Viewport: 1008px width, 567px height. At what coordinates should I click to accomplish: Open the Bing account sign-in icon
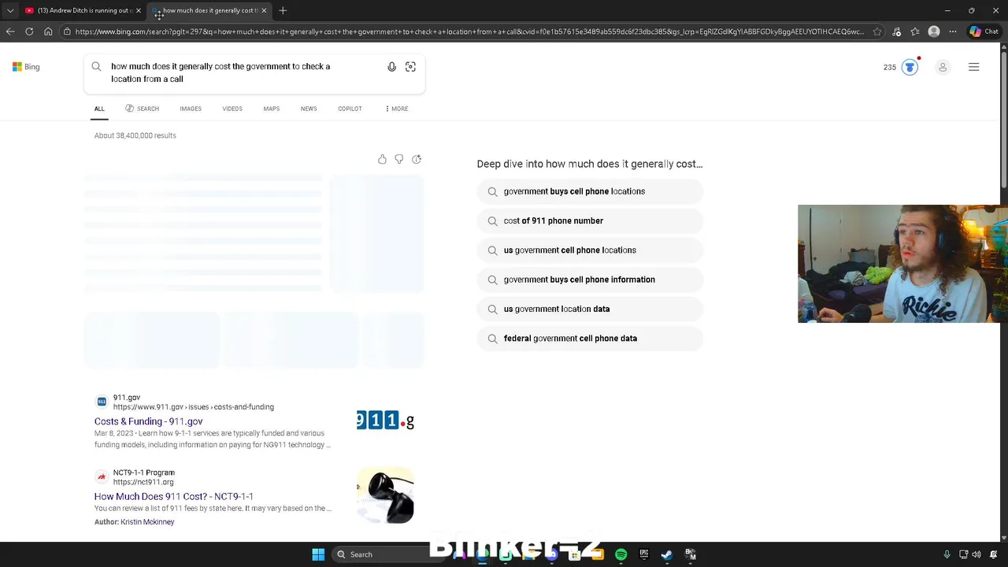click(943, 67)
